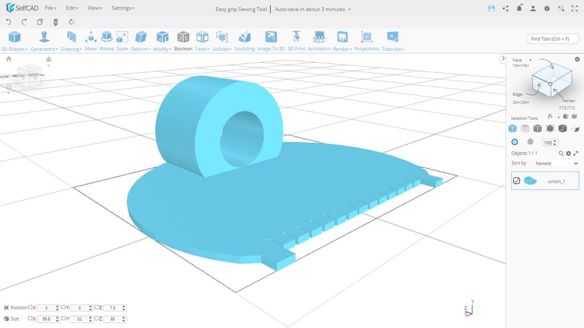Open the Tutorials panel
This screenshot has width=584, height=328.
(392, 42)
